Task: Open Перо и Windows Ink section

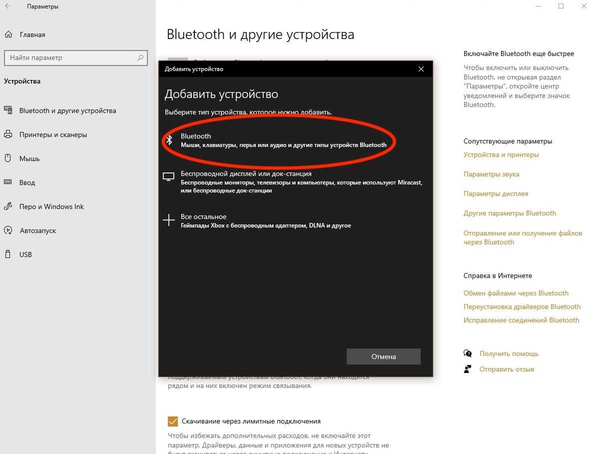Action: [51, 206]
